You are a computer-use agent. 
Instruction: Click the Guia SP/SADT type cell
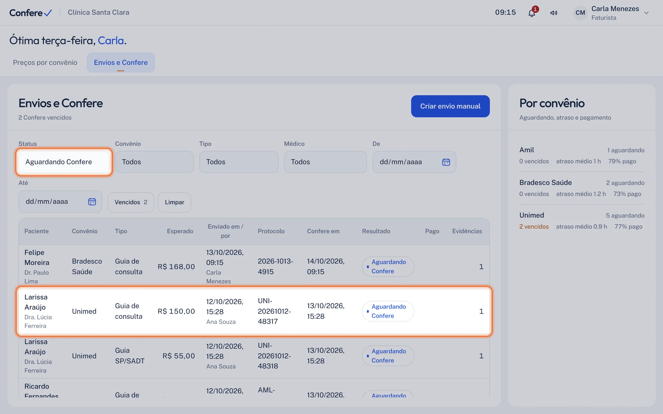129,356
